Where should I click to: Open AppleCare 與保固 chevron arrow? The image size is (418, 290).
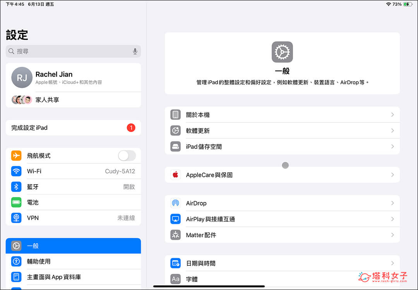coord(392,175)
